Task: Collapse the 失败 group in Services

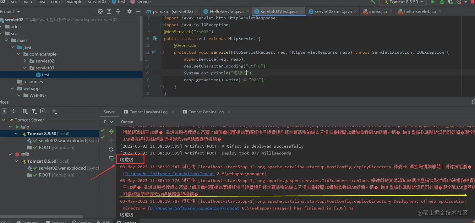Action: (10, 154)
